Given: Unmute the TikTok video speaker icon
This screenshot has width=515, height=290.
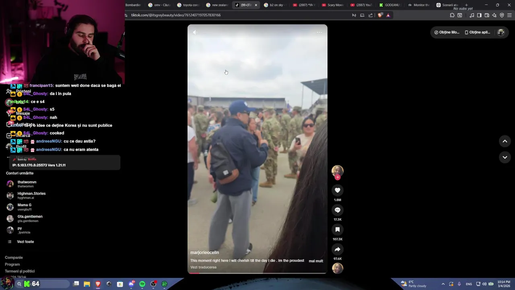Looking at the screenshot, I should pos(195,32).
